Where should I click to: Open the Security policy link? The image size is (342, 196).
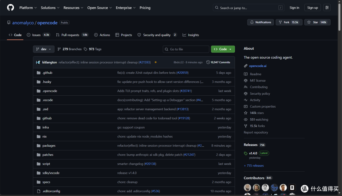click(260, 93)
